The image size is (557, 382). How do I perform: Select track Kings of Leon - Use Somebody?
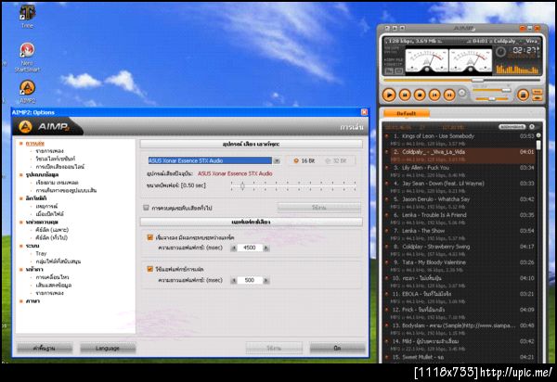coord(460,140)
